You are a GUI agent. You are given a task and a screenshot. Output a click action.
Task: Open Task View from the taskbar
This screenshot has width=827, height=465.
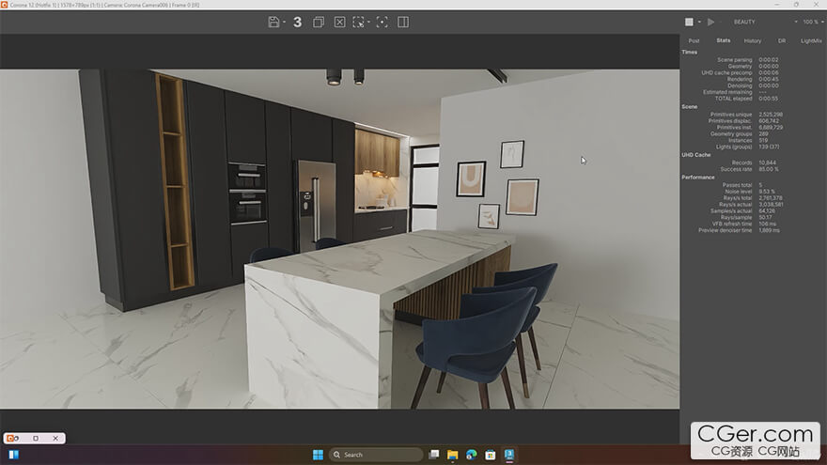coord(433,455)
